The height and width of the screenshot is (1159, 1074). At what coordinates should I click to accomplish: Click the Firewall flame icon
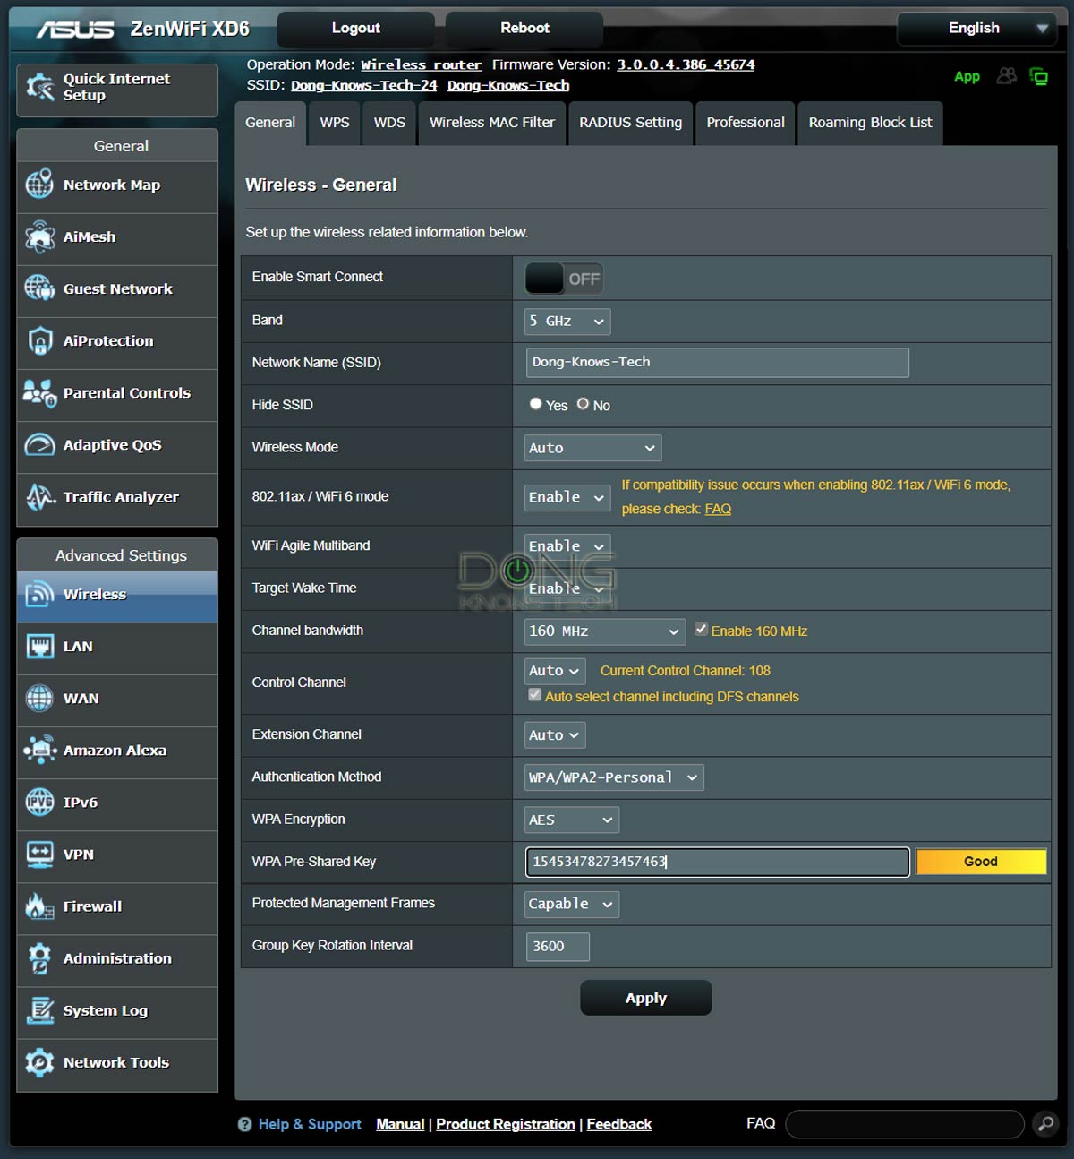click(x=39, y=906)
